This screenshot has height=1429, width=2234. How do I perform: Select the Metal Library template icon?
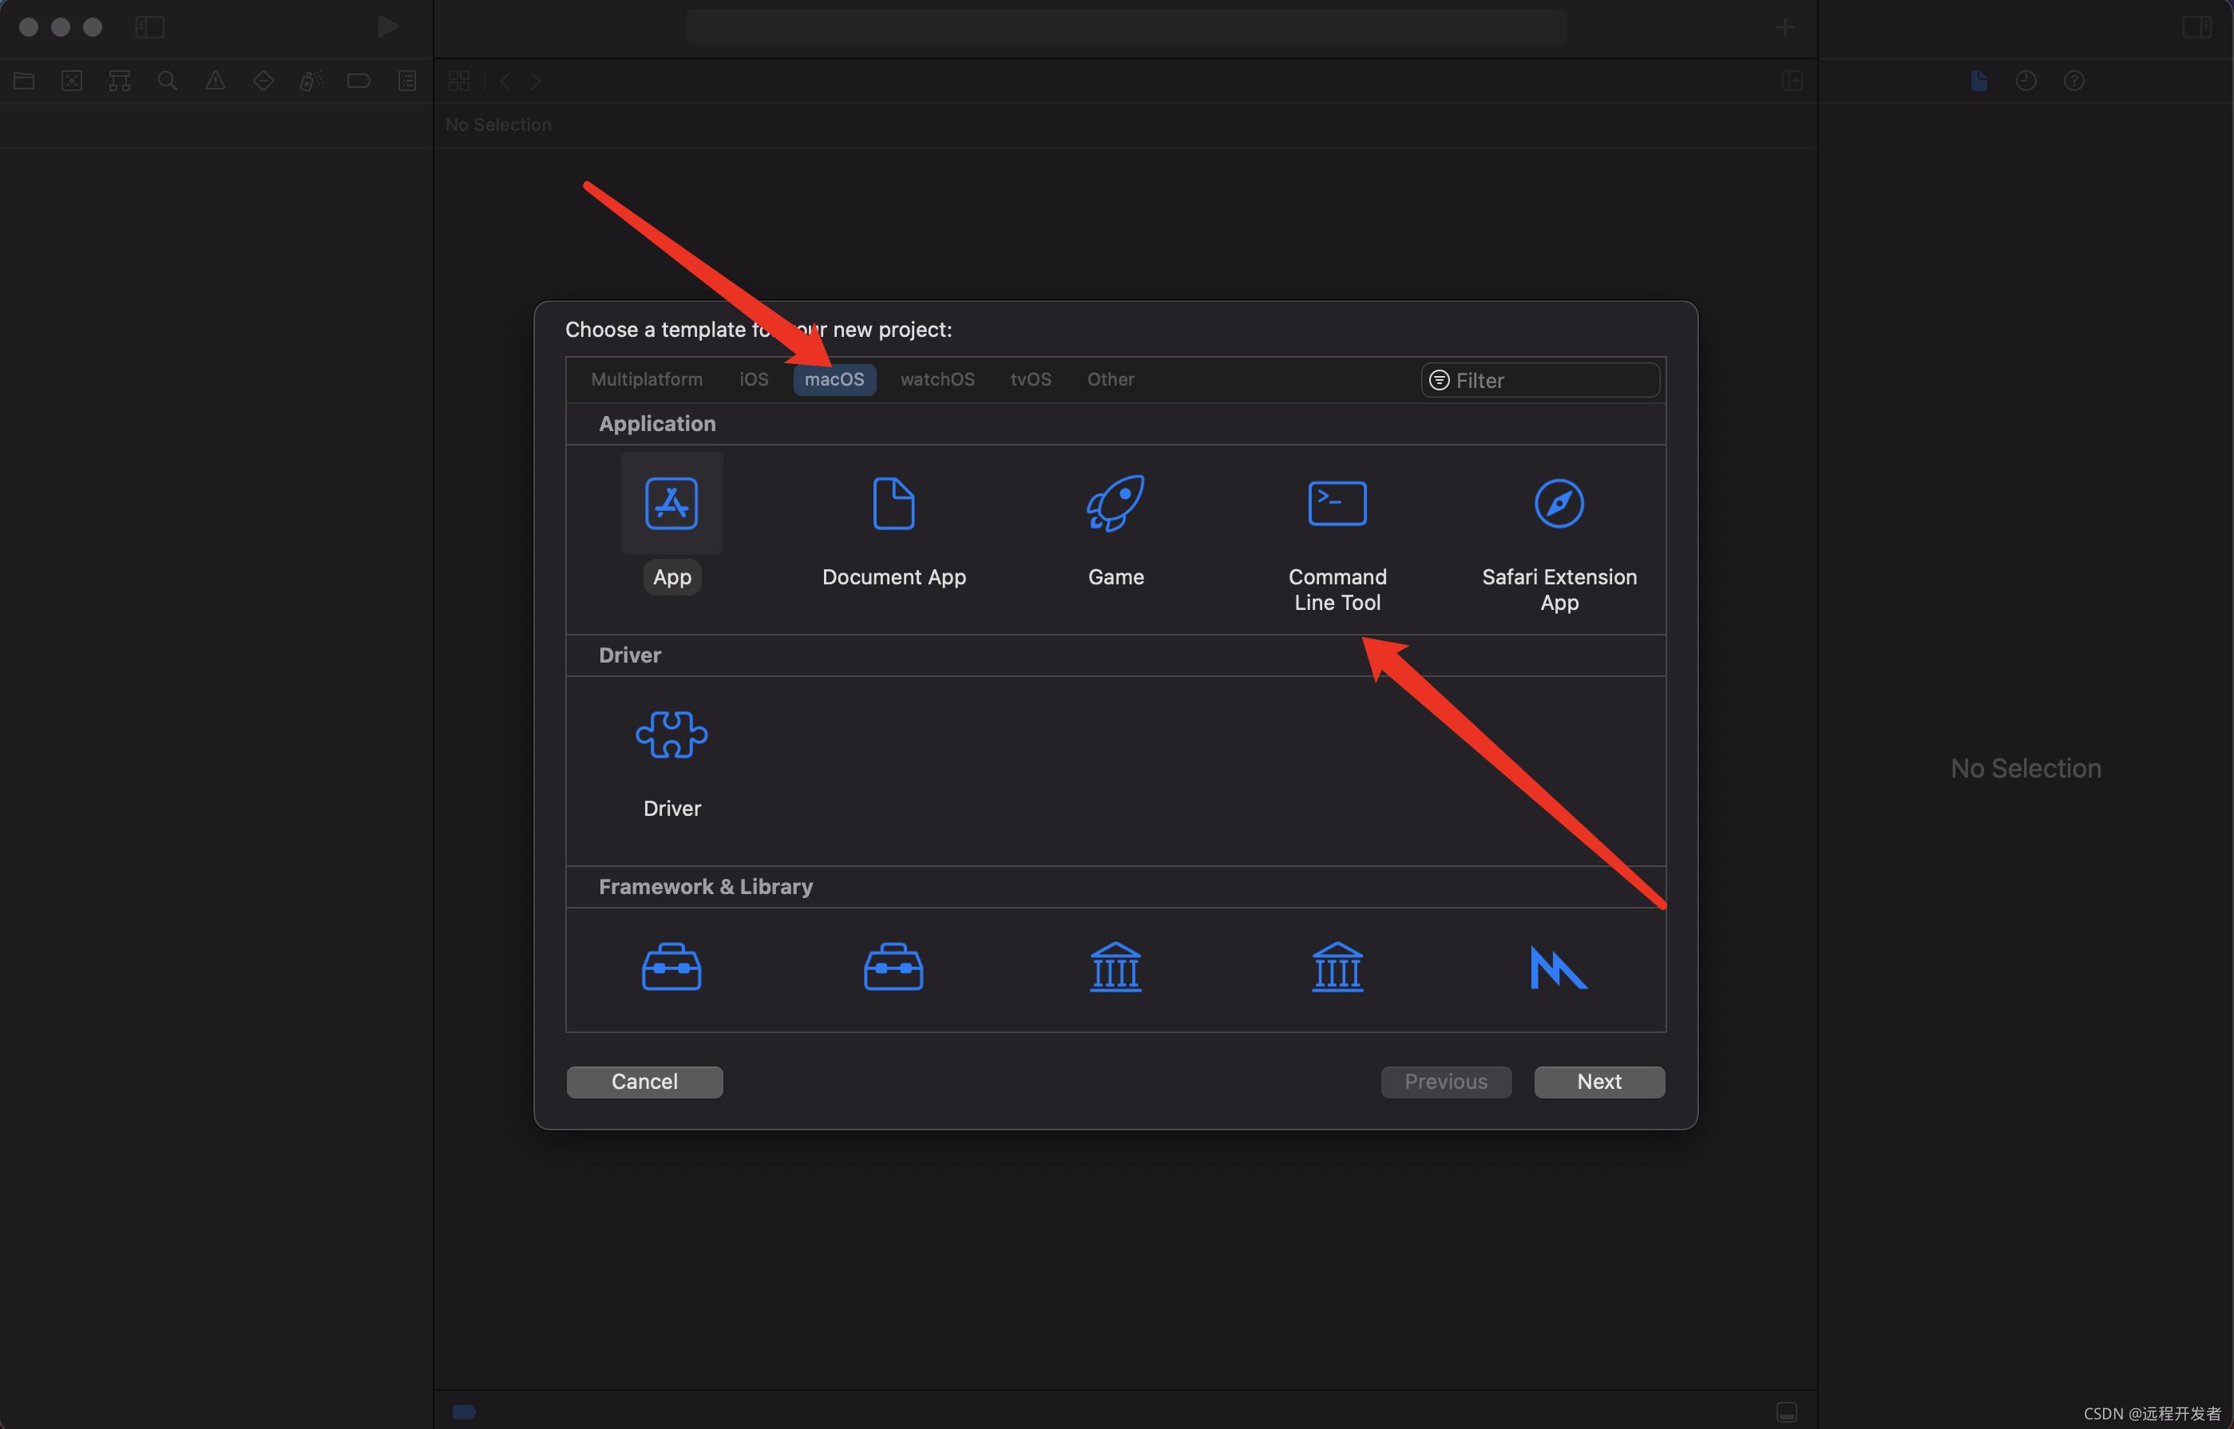(x=1559, y=967)
